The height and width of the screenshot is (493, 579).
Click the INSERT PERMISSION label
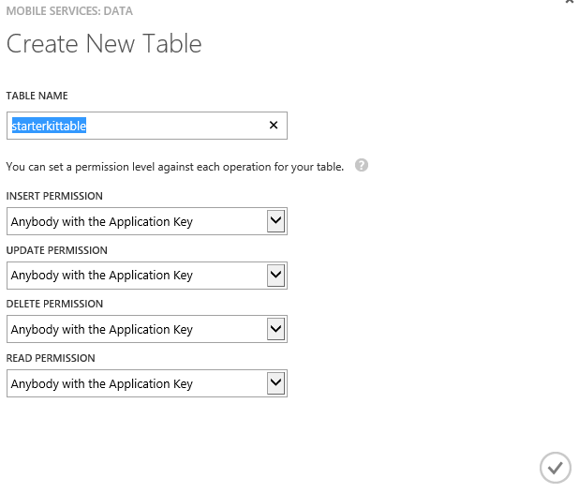point(54,196)
